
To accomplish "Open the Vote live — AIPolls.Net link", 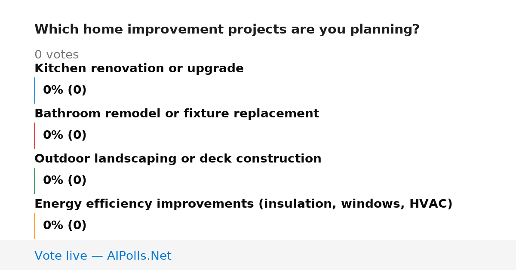I will (103, 256).
